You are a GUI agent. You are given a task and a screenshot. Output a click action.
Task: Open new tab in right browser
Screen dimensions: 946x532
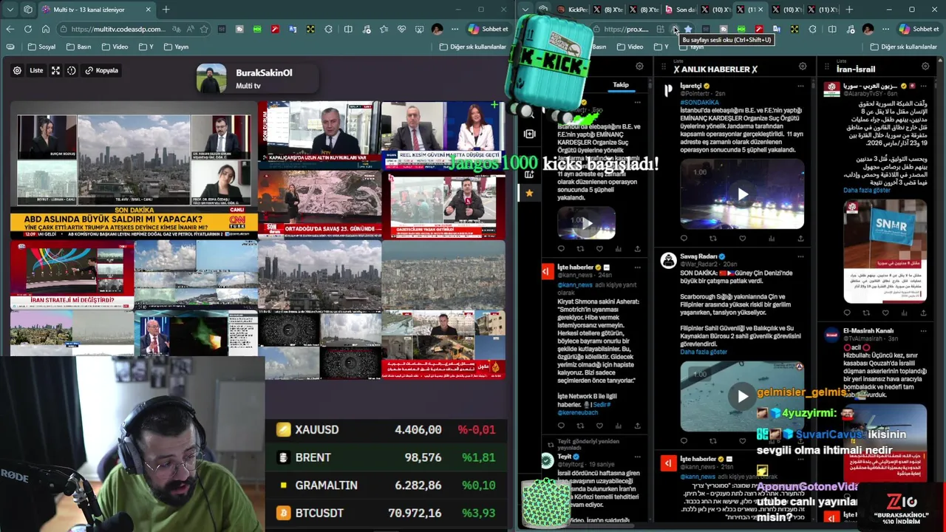[x=849, y=10]
